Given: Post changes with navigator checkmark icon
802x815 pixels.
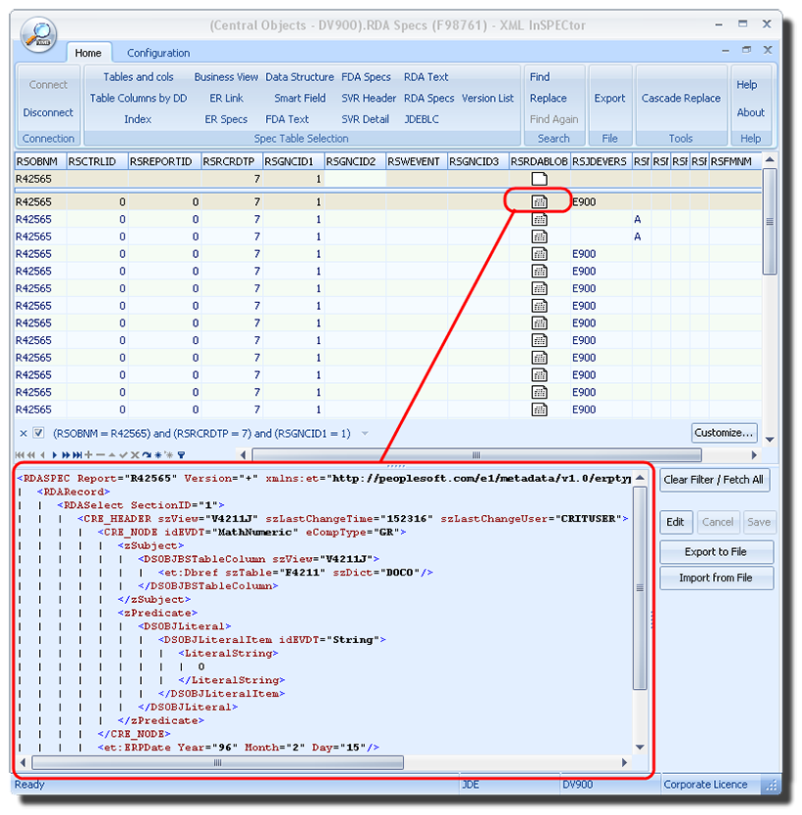Looking at the screenshot, I should [123, 454].
